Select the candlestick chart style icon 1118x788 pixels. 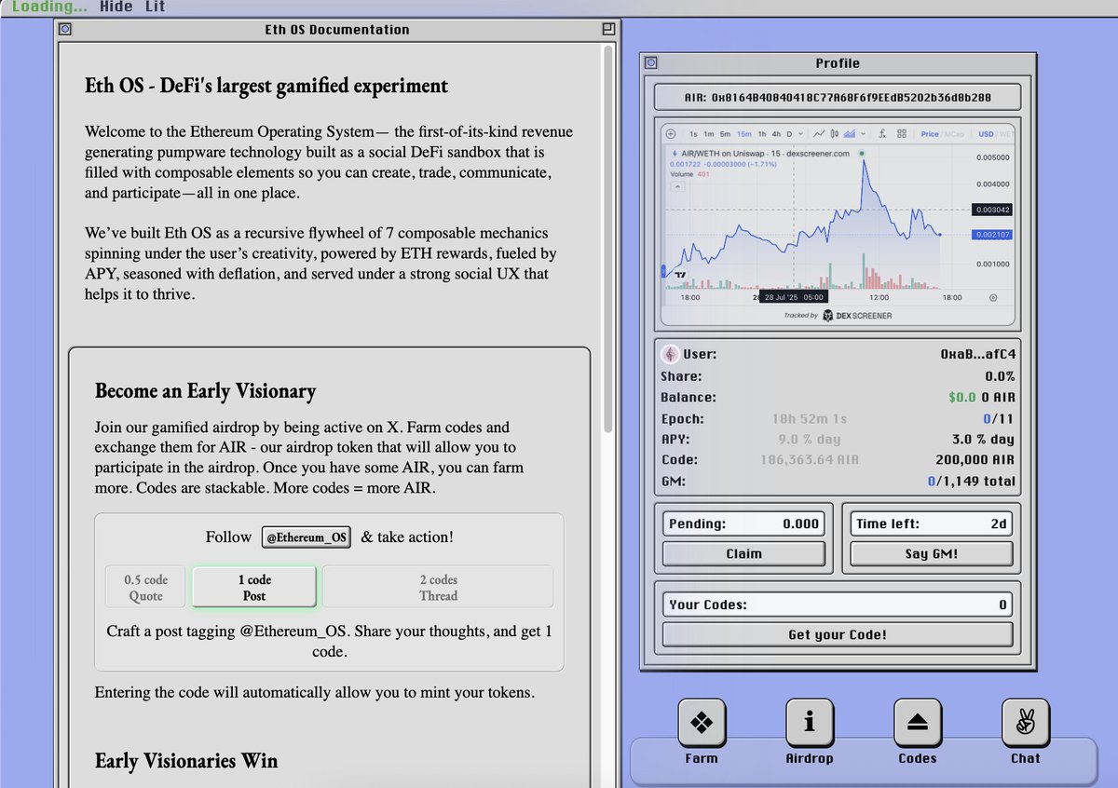click(x=835, y=134)
